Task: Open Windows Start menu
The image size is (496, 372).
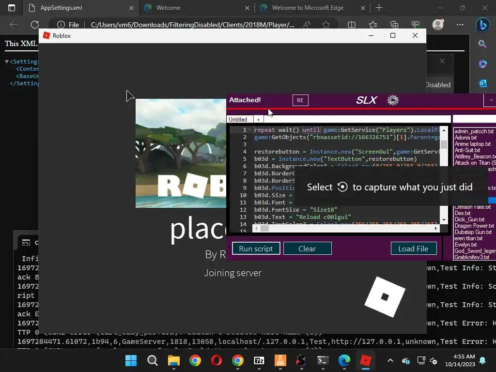Action: coord(131,360)
